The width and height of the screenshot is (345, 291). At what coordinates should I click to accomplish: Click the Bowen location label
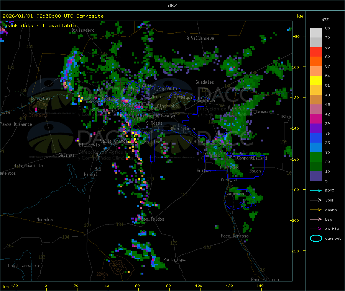pos(255,171)
